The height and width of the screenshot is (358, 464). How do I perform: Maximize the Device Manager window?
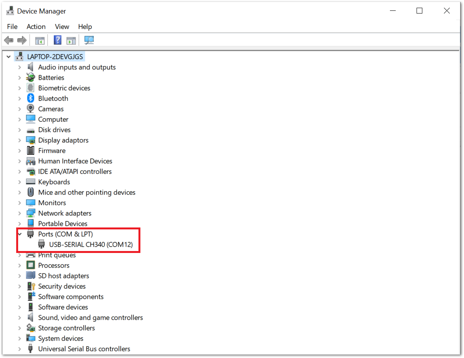point(419,11)
